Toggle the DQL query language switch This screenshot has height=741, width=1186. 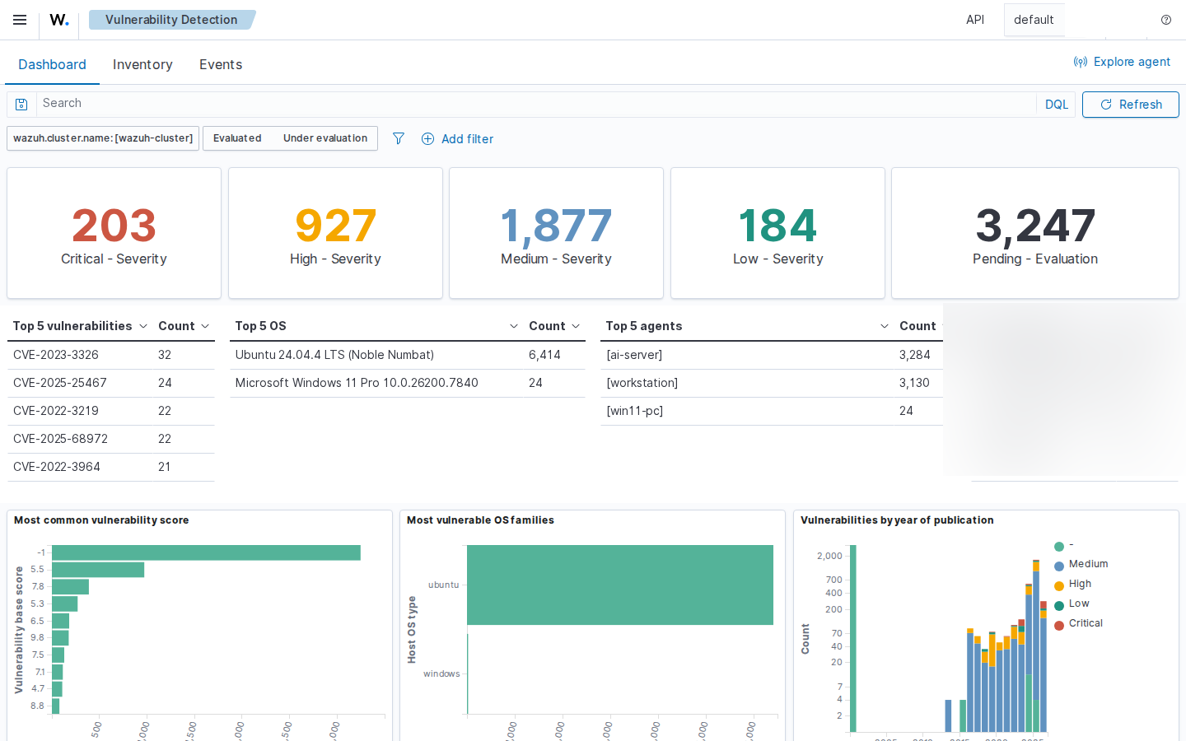1057,105
